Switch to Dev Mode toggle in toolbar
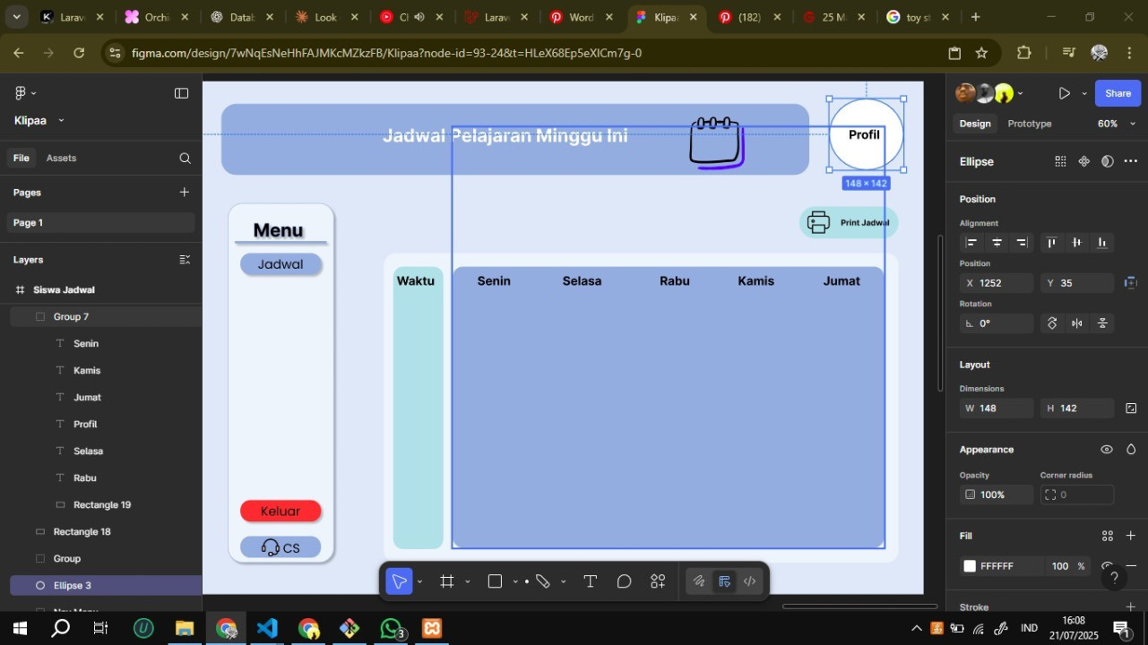The image size is (1148, 645). (750, 581)
